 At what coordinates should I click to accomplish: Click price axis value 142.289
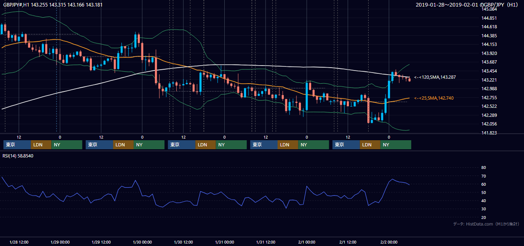pos(489,115)
